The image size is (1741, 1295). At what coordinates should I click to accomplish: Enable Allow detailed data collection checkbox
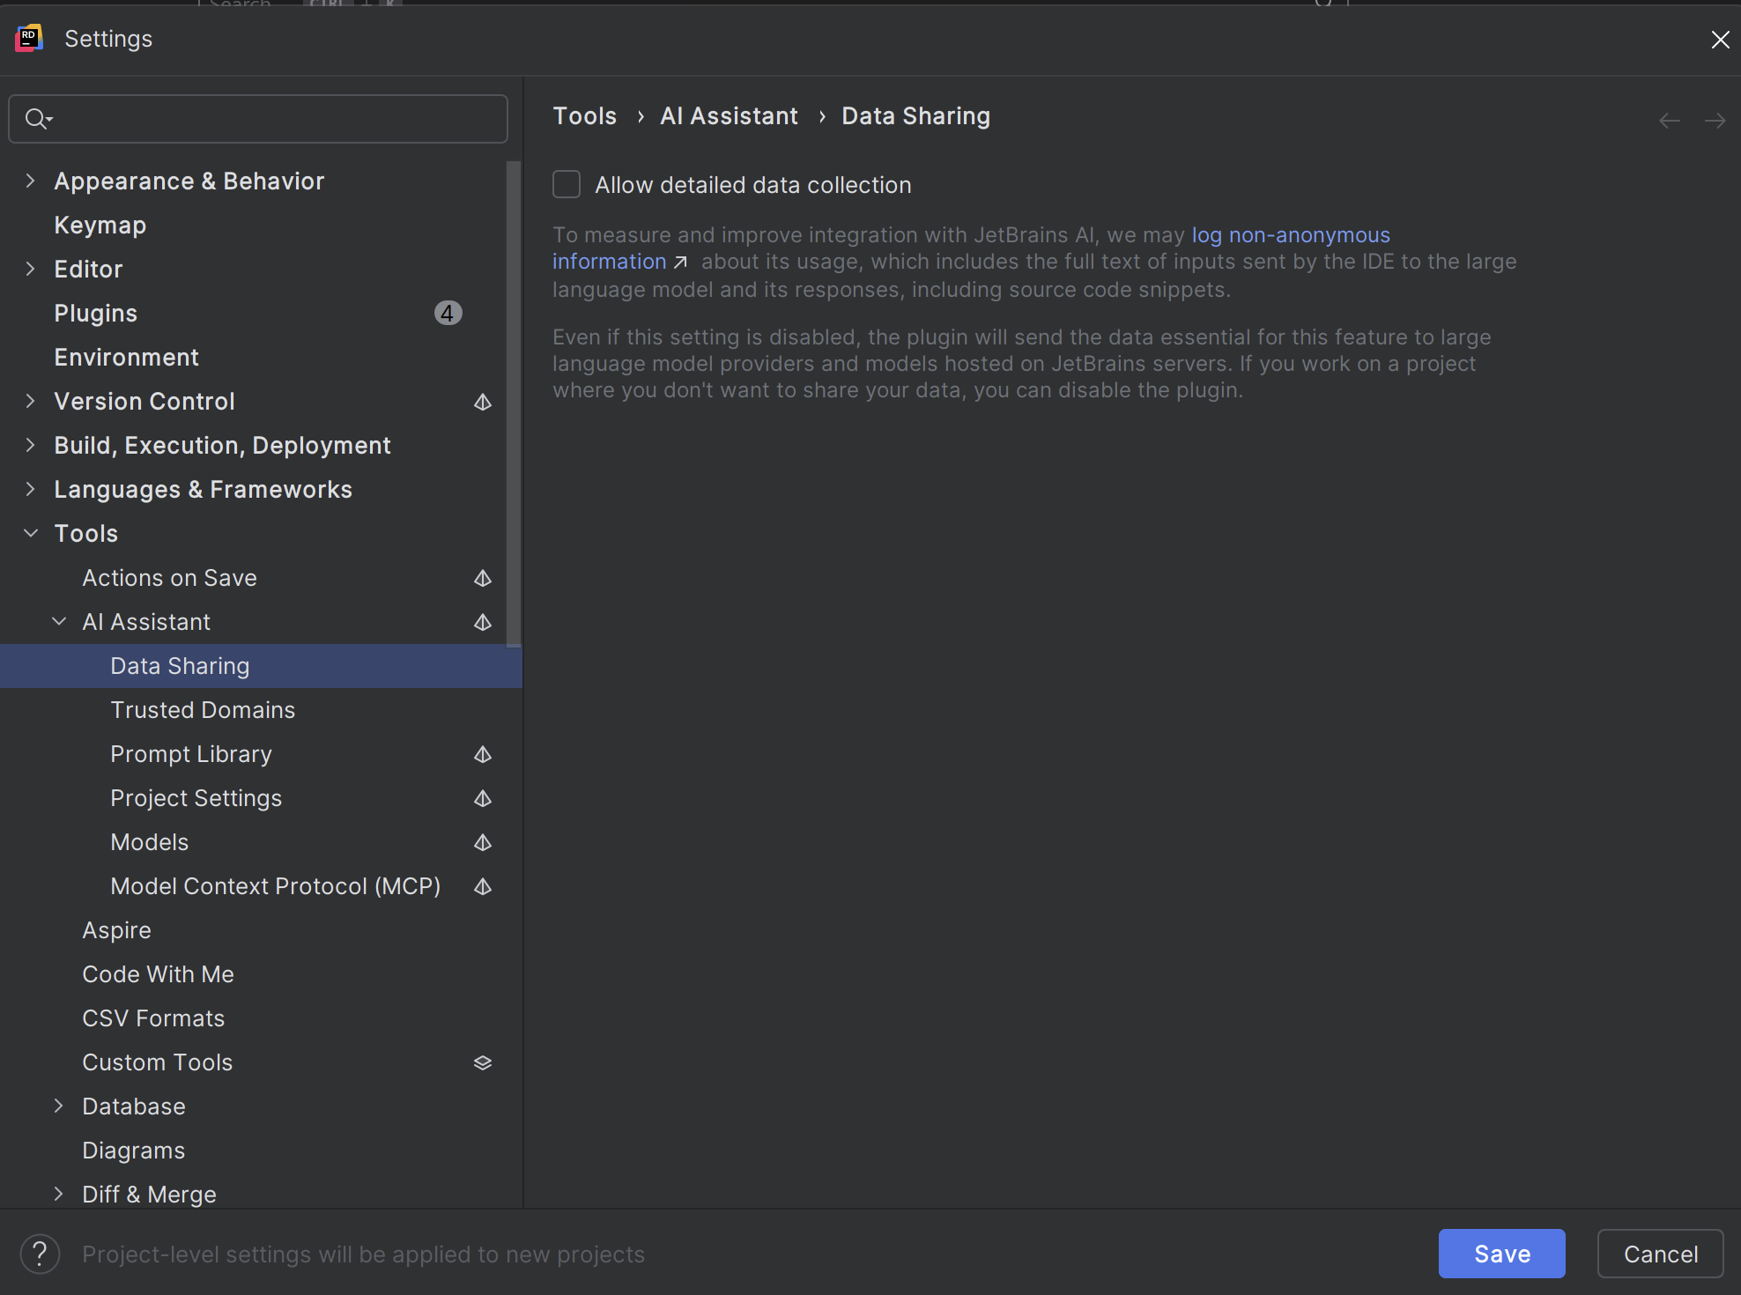pyautogui.click(x=567, y=185)
